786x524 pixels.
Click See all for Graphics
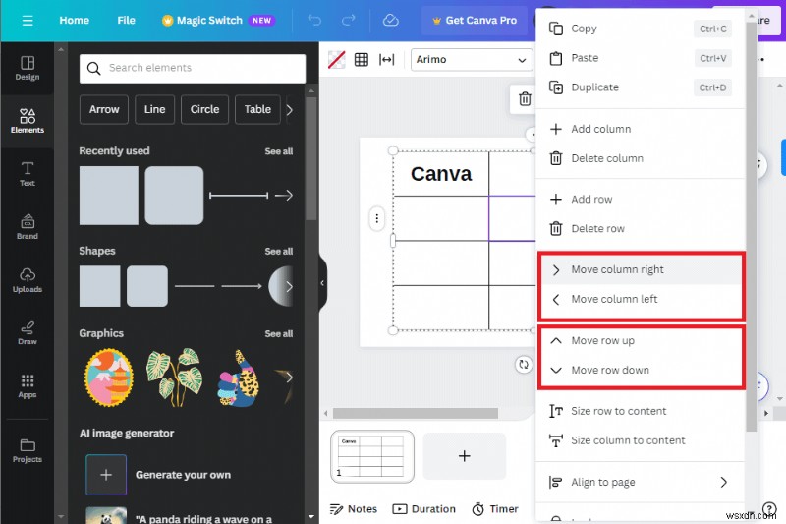[279, 334]
